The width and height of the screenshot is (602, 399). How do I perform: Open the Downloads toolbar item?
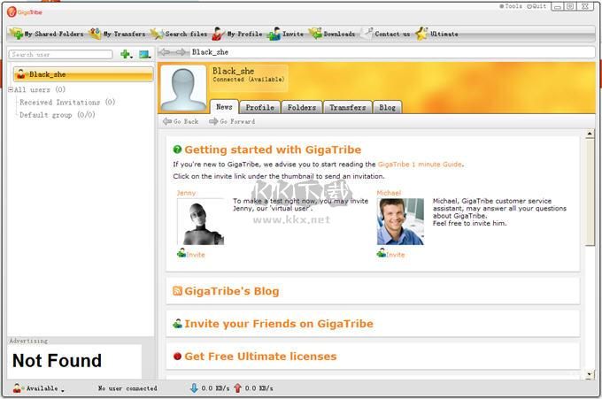pos(332,34)
